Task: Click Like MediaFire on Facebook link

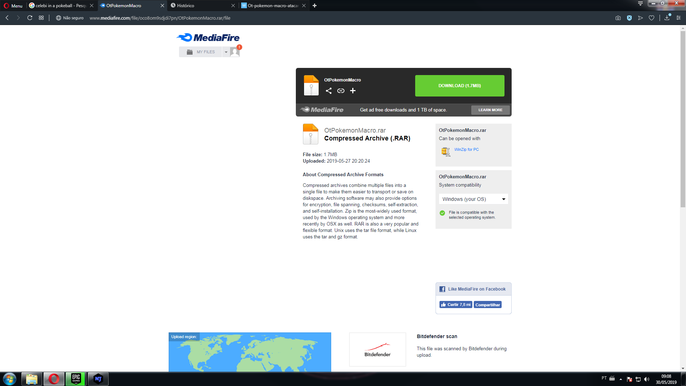Action: click(x=477, y=289)
